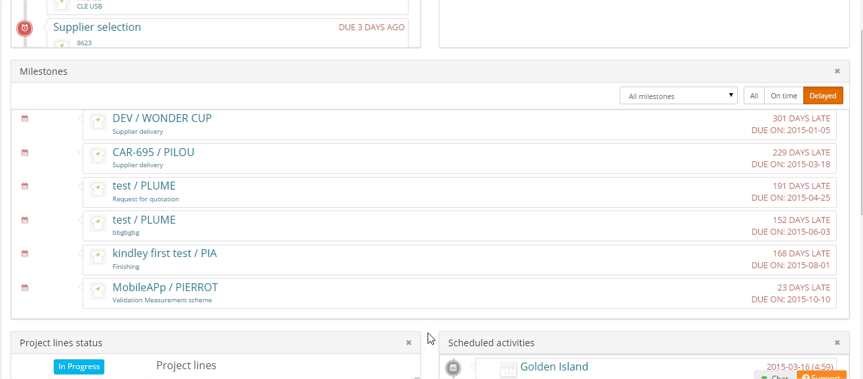Click the calendar clock icon beside Golden Island
The height and width of the screenshot is (379, 863).
(452, 368)
